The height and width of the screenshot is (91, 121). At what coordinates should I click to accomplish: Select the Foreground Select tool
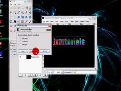click(x=11, y=13)
